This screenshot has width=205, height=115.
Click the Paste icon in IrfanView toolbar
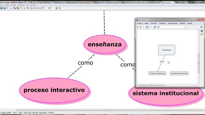(18, 8)
